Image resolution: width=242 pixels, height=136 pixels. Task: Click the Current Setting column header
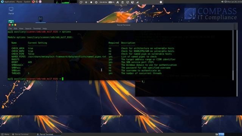[x=37, y=43]
